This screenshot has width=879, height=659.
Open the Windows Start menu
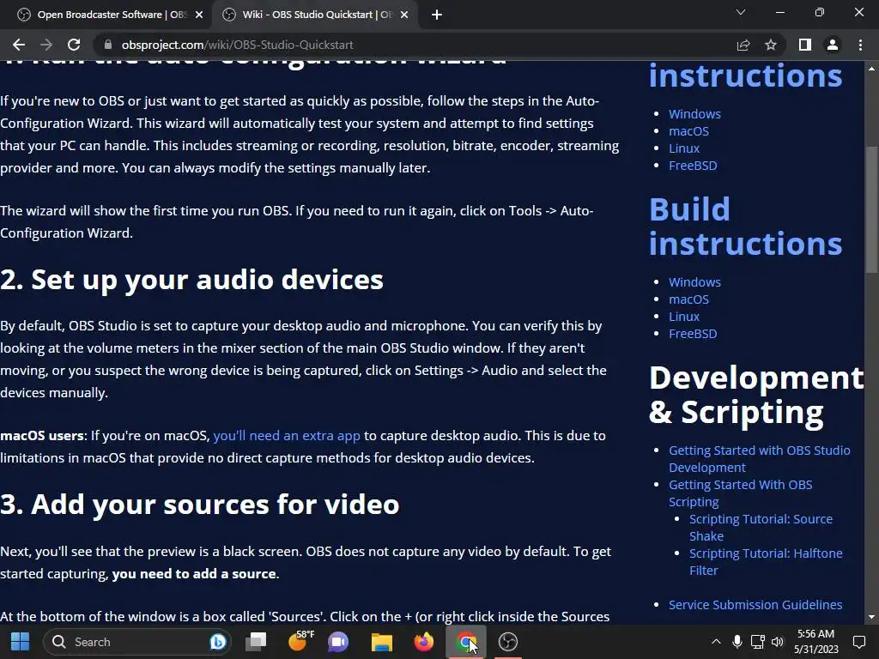(21, 642)
